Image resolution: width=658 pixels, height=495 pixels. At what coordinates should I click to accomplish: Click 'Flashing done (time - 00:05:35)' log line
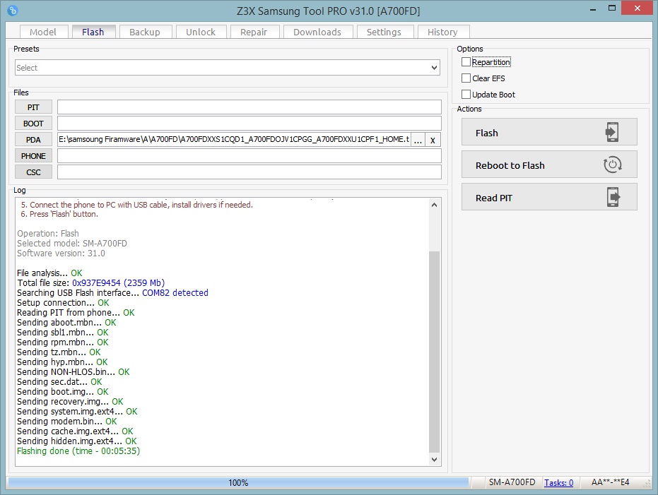click(x=78, y=451)
